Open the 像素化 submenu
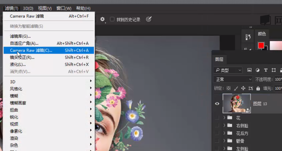 point(49,131)
